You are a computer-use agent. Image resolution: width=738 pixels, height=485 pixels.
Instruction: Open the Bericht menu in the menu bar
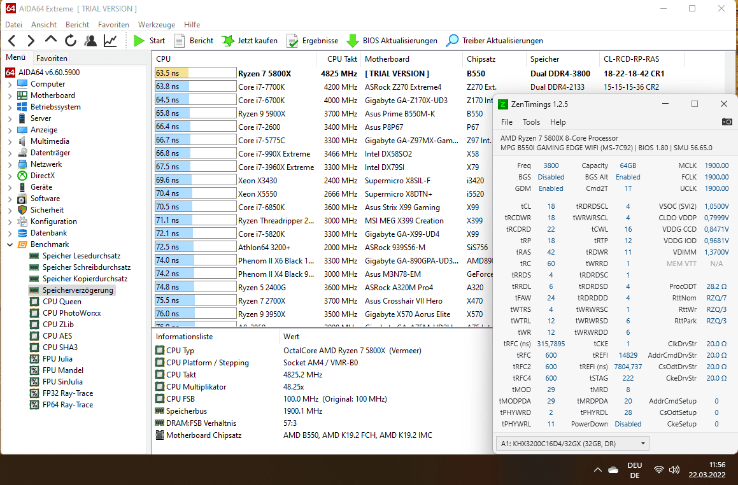pyautogui.click(x=77, y=24)
